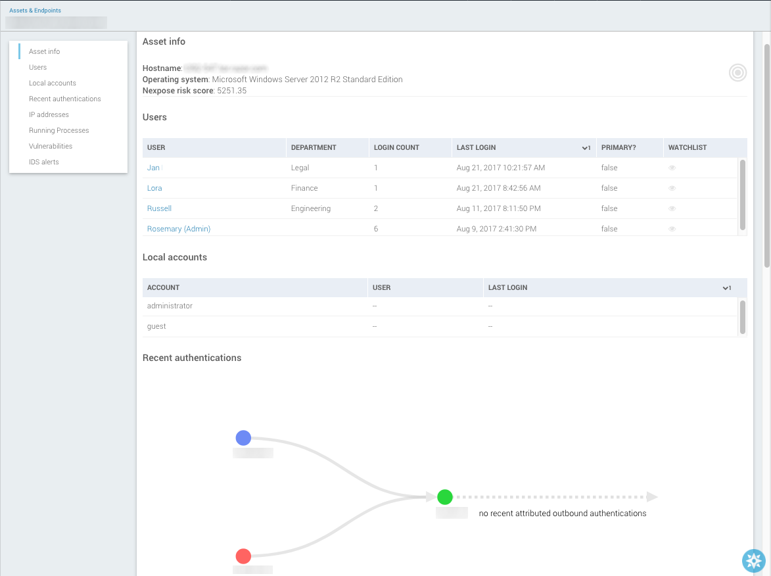Jump to Users section in sidebar
The width and height of the screenshot is (771, 576).
[38, 67]
